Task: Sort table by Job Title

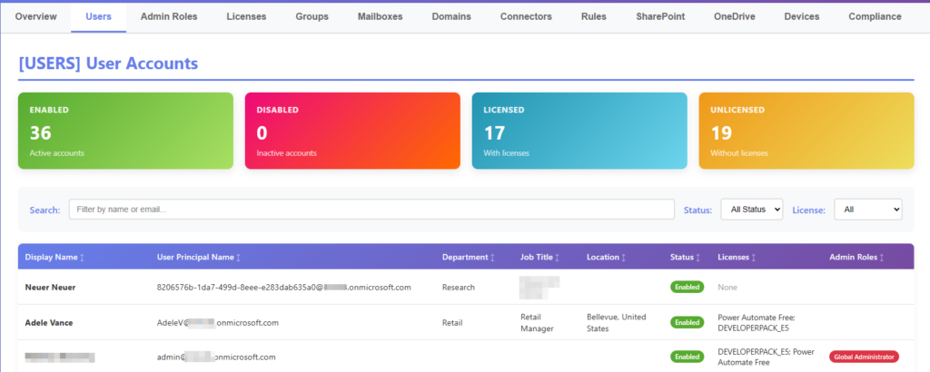Action: point(557,258)
